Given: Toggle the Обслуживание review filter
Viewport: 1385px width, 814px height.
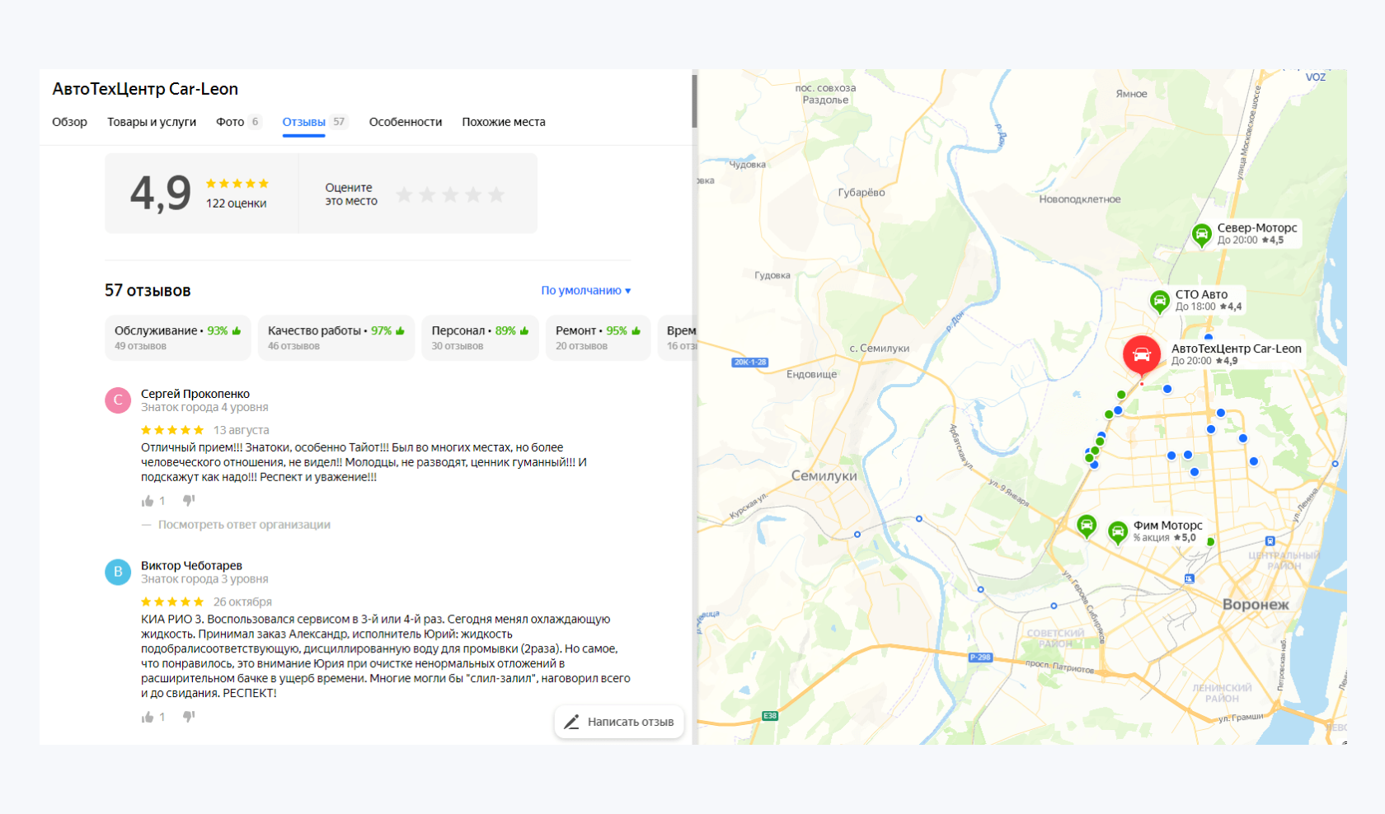Looking at the screenshot, I should (x=177, y=337).
